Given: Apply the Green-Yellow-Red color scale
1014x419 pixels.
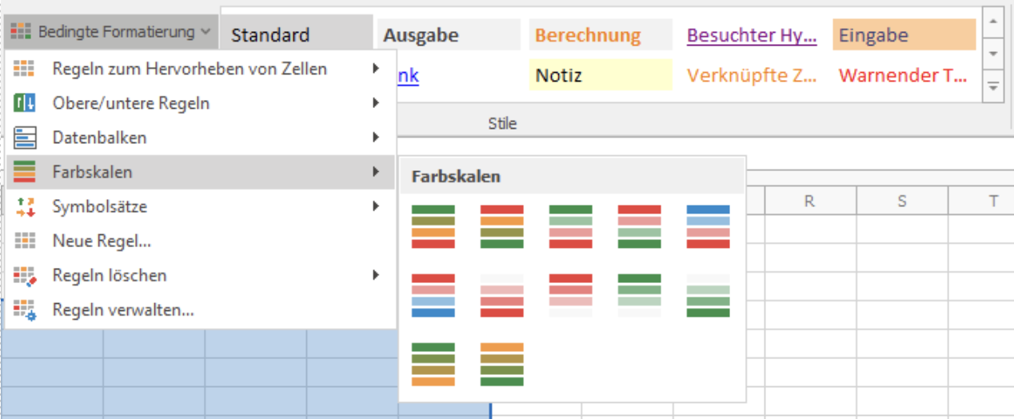Looking at the screenshot, I should click(433, 226).
